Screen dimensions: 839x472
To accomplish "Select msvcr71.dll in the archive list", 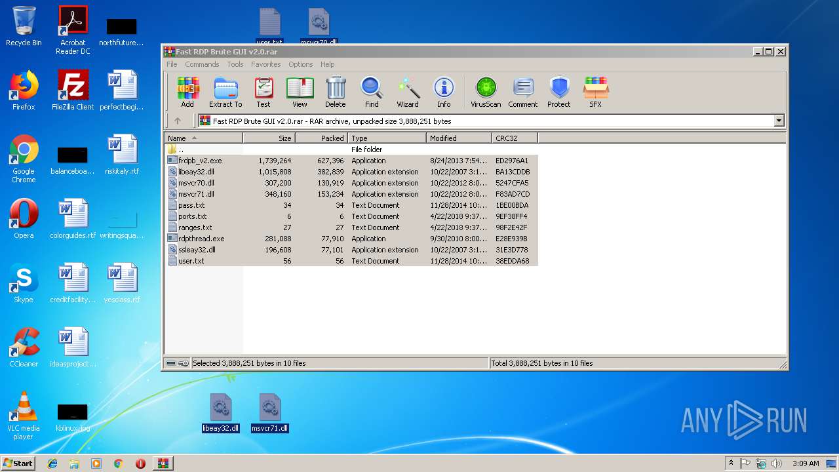I will click(x=351, y=194).
